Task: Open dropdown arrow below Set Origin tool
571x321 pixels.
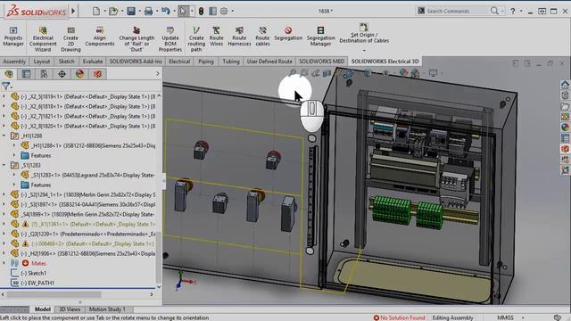Action: 364,51
